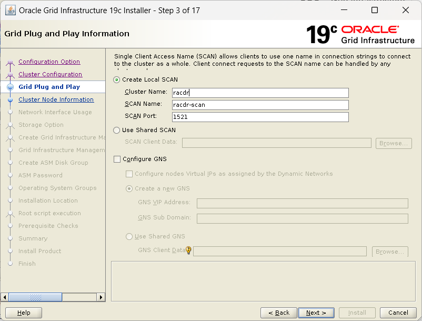This screenshot has height=321, width=422.
Task: Click the Grid Infrastructure Management step
Action: 62,150
